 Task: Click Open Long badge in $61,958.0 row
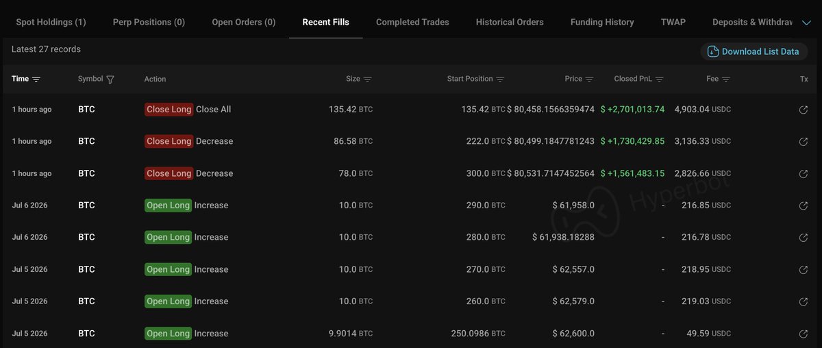click(168, 206)
